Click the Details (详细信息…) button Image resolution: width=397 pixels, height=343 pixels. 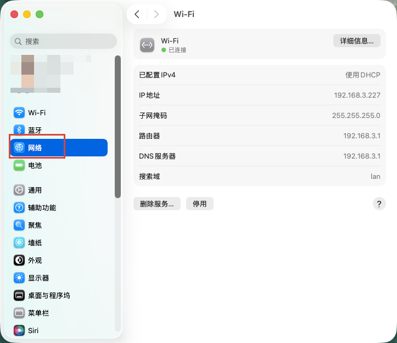[x=357, y=41]
